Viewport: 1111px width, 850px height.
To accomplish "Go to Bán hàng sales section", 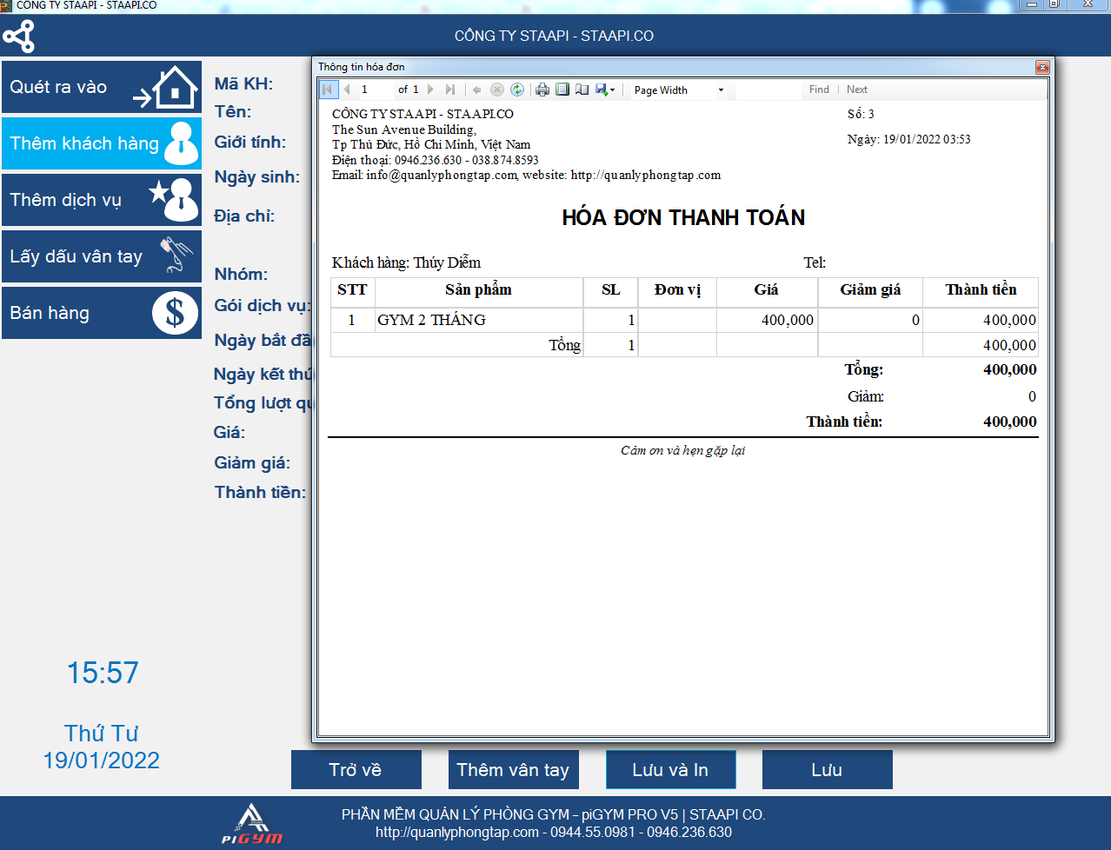I will pos(102,313).
